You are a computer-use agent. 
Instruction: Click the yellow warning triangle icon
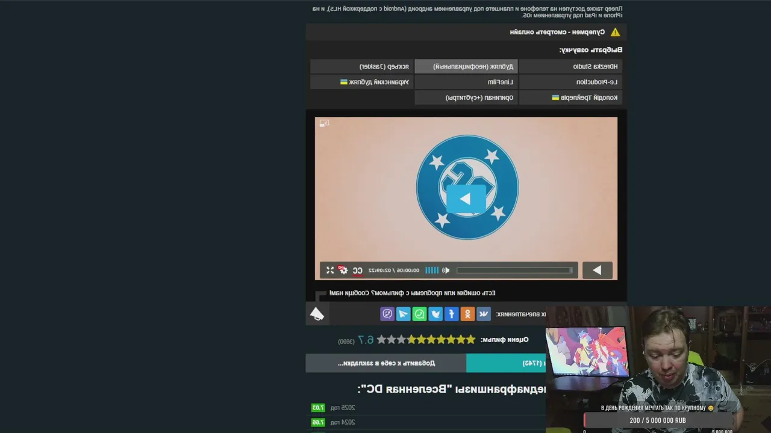click(x=615, y=32)
